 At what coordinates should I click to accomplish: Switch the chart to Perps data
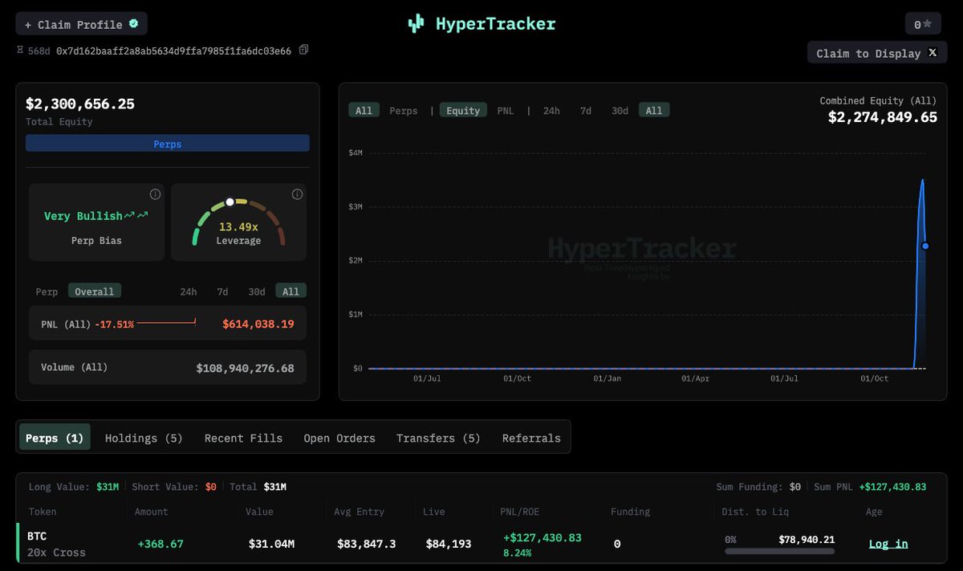coord(403,110)
